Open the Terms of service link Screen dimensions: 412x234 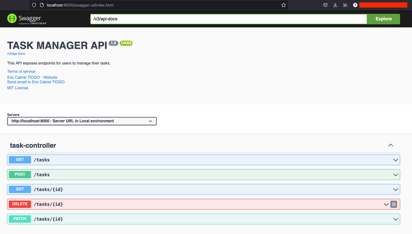tap(21, 72)
